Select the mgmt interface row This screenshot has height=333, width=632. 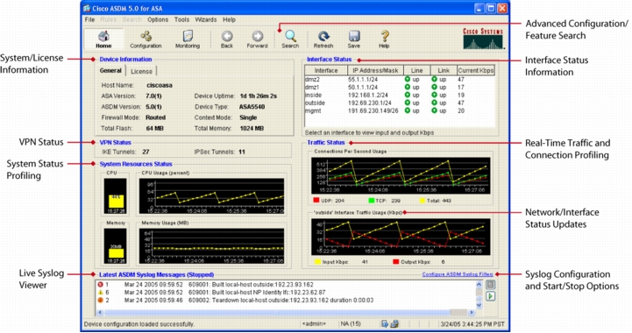click(399, 110)
